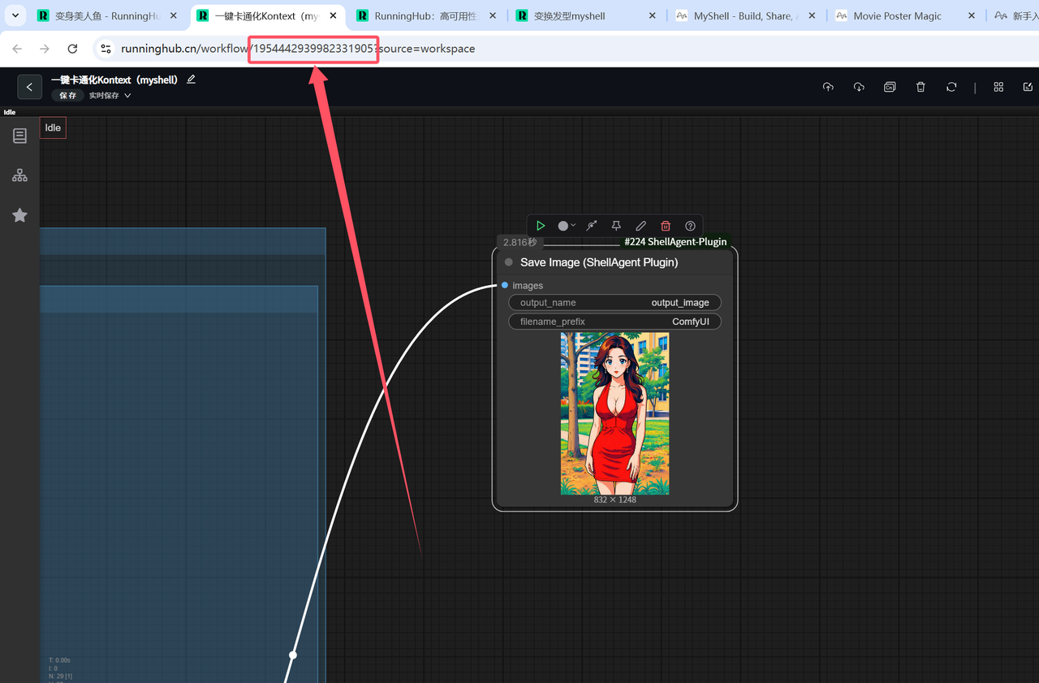The width and height of the screenshot is (1039, 683).
Task: Close the 变身美人鱼 browser tab
Action: click(173, 15)
